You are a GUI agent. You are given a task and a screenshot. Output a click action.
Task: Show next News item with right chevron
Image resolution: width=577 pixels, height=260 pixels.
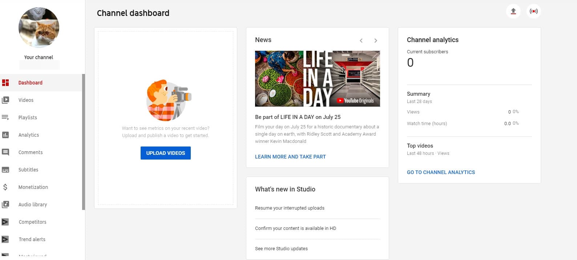[x=376, y=41]
